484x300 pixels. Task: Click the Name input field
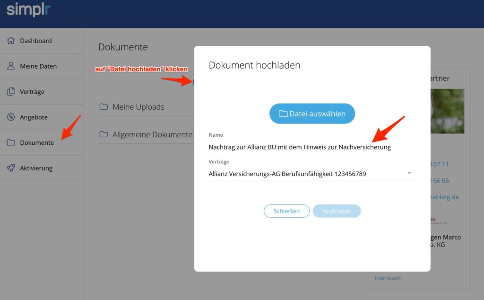[x=312, y=147]
